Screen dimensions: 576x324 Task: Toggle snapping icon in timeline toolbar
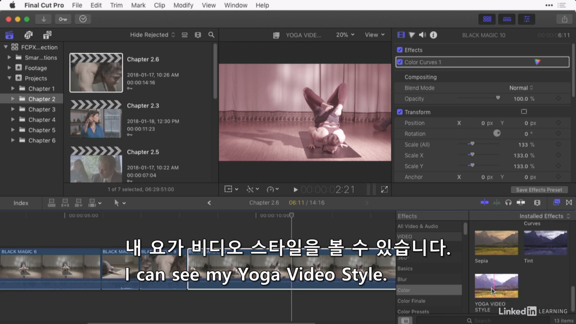(521, 202)
